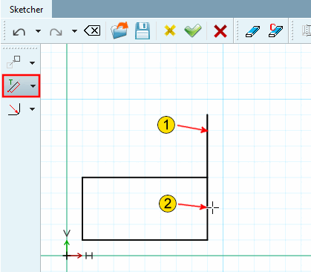Open the undo history dropdown arrow

pos(38,31)
